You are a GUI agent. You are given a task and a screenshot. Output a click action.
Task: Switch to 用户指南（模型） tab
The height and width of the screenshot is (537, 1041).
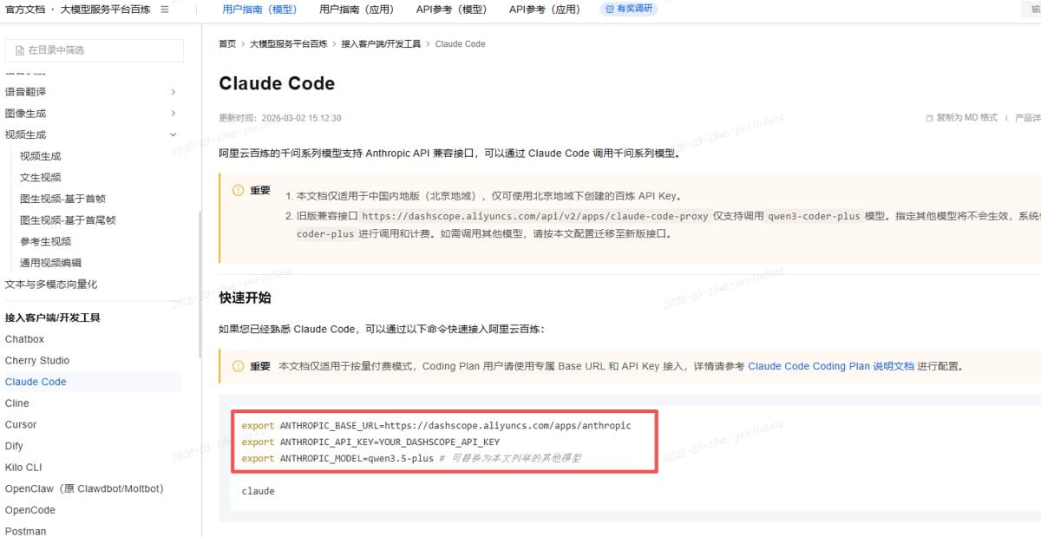click(x=259, y=10)
